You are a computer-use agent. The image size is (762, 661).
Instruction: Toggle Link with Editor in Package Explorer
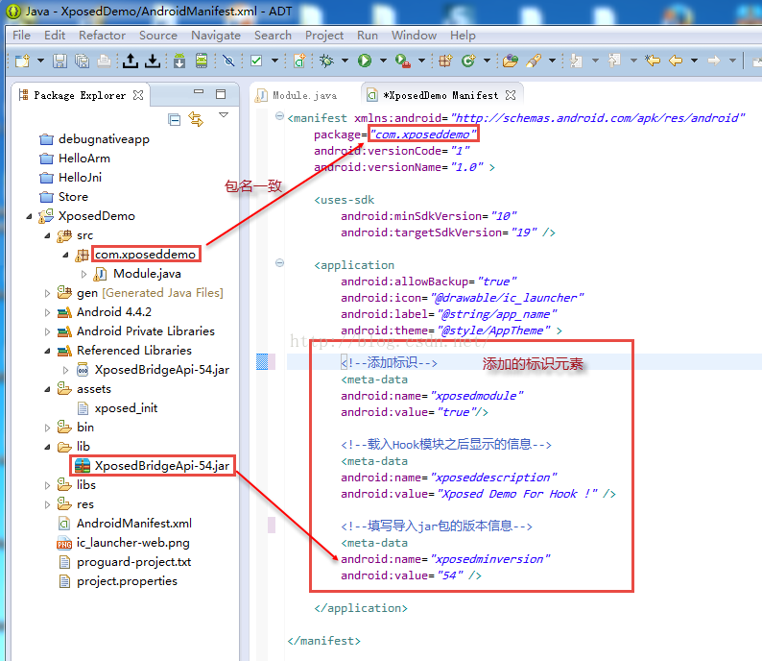196,119
